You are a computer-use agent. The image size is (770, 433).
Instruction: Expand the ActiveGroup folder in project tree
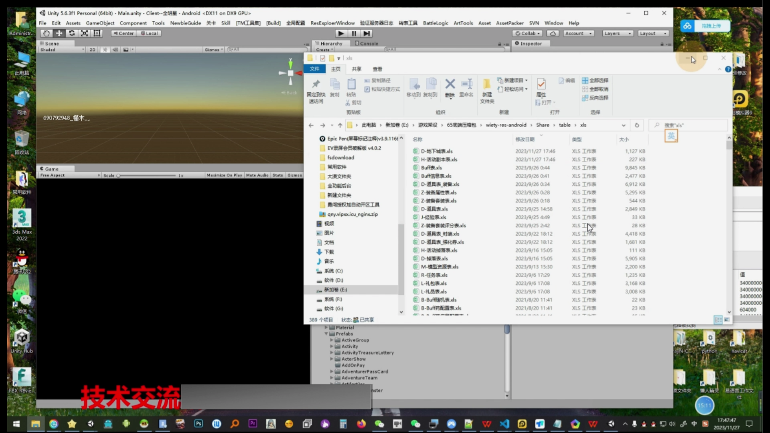click(332, 340)
